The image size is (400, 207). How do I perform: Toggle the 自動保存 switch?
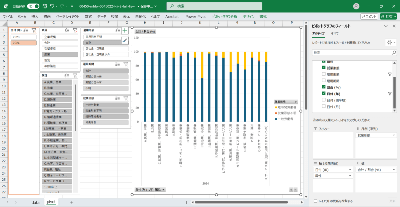(33, 6)
